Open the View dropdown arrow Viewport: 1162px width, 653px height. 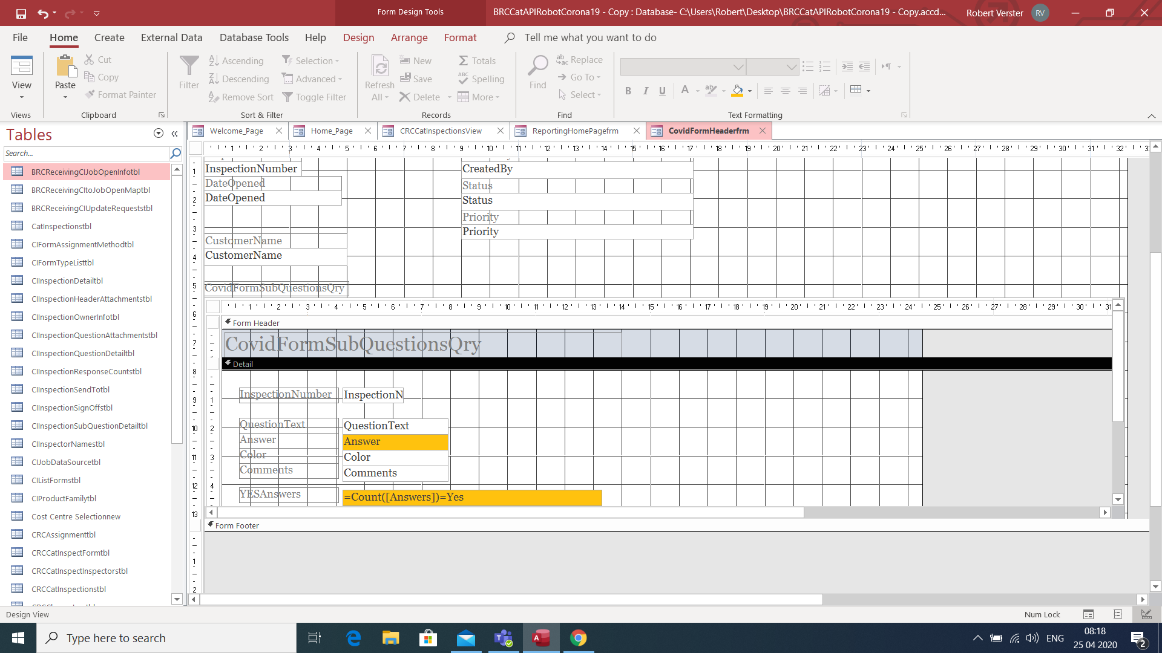coord(22,97)
